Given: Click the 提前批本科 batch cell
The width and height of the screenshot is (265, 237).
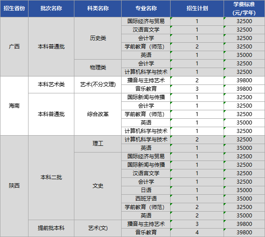Looking at the screenshot, I should (x=51, y=228).
